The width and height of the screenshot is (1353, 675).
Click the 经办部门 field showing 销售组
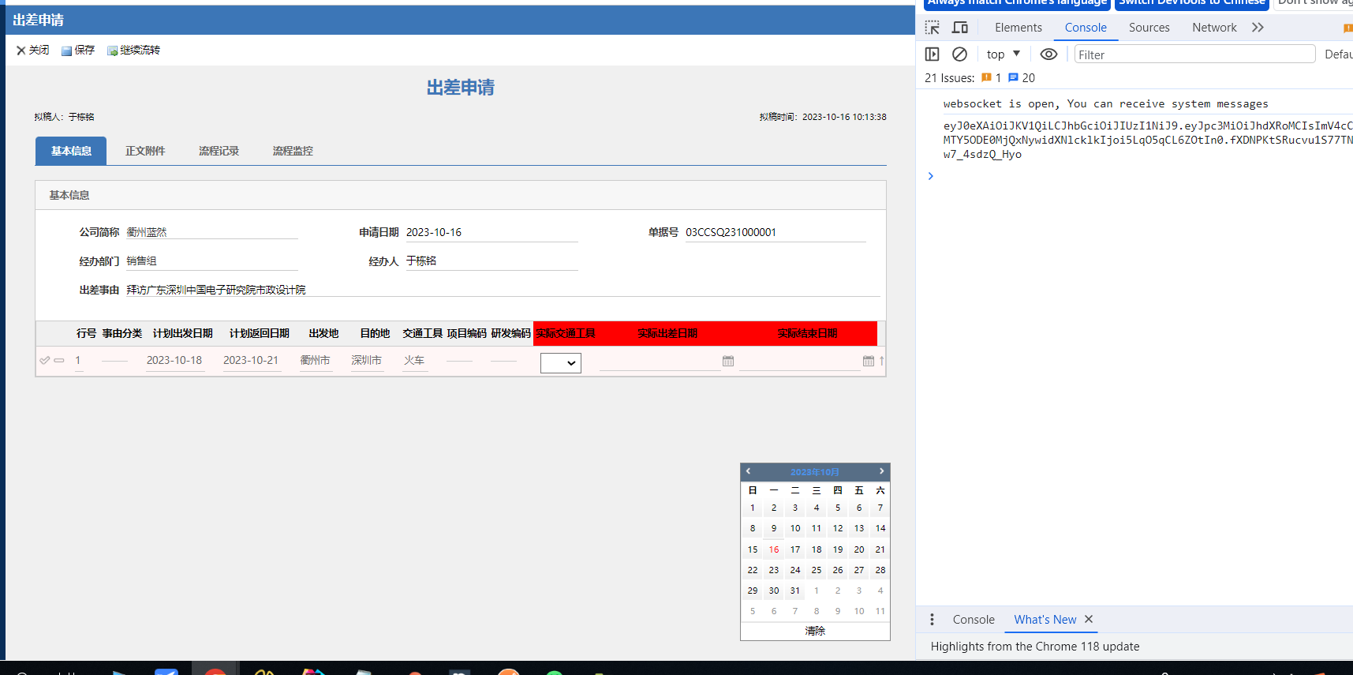[211, 261]
